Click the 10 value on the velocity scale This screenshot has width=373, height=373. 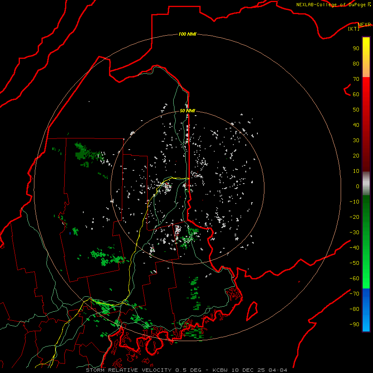pyautogui.click(x=356, y=171)
